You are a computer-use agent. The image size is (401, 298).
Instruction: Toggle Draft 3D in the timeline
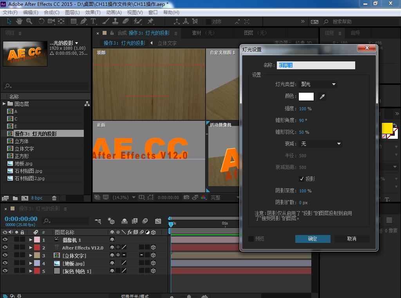tap(111, 221)
